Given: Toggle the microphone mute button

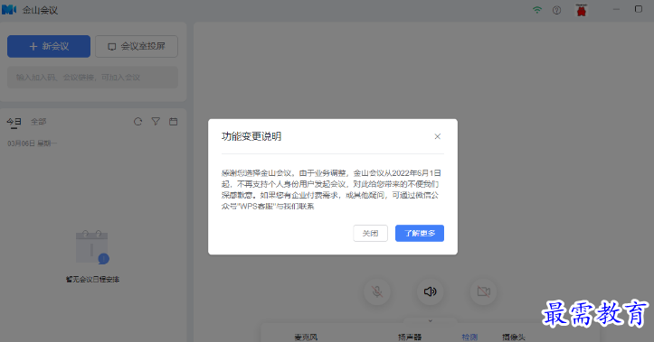Looking at the screenshot, I should click(x=377, y=291).
